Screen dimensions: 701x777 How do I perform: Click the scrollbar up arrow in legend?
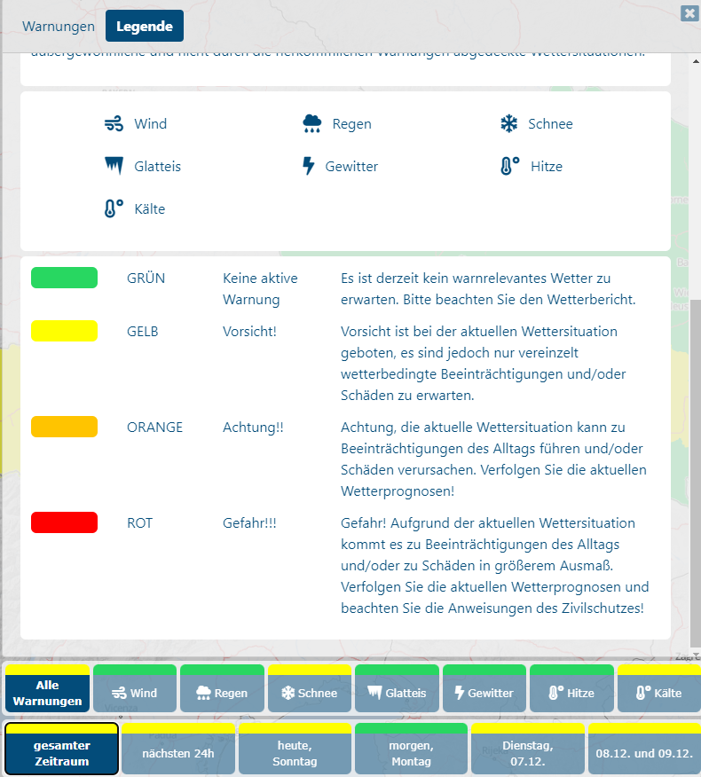point(696,61)
